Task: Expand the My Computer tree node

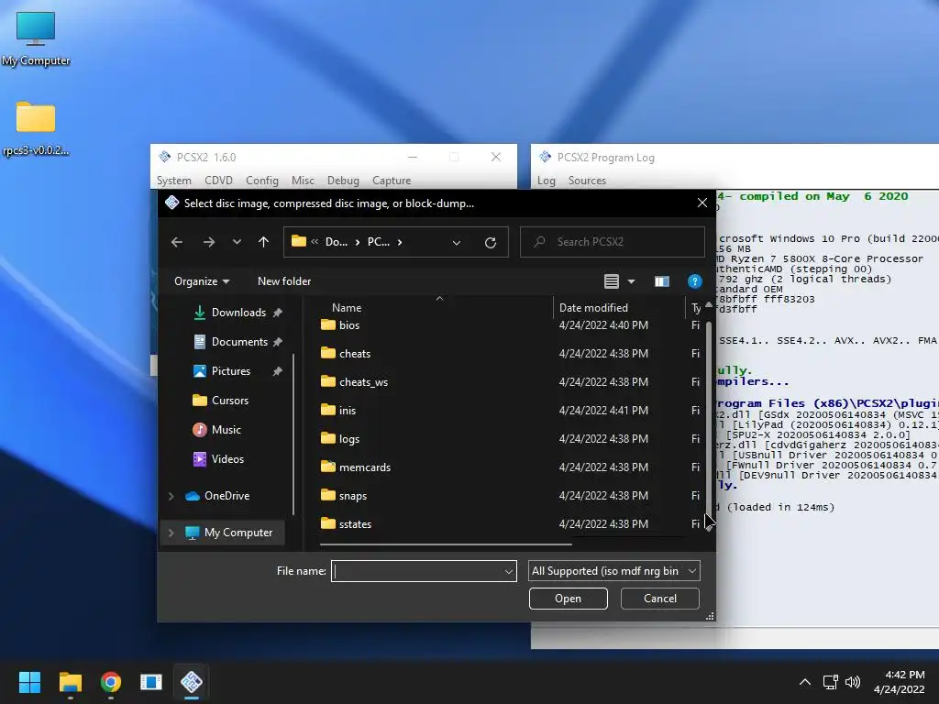Action: click(x=171, y=533)
